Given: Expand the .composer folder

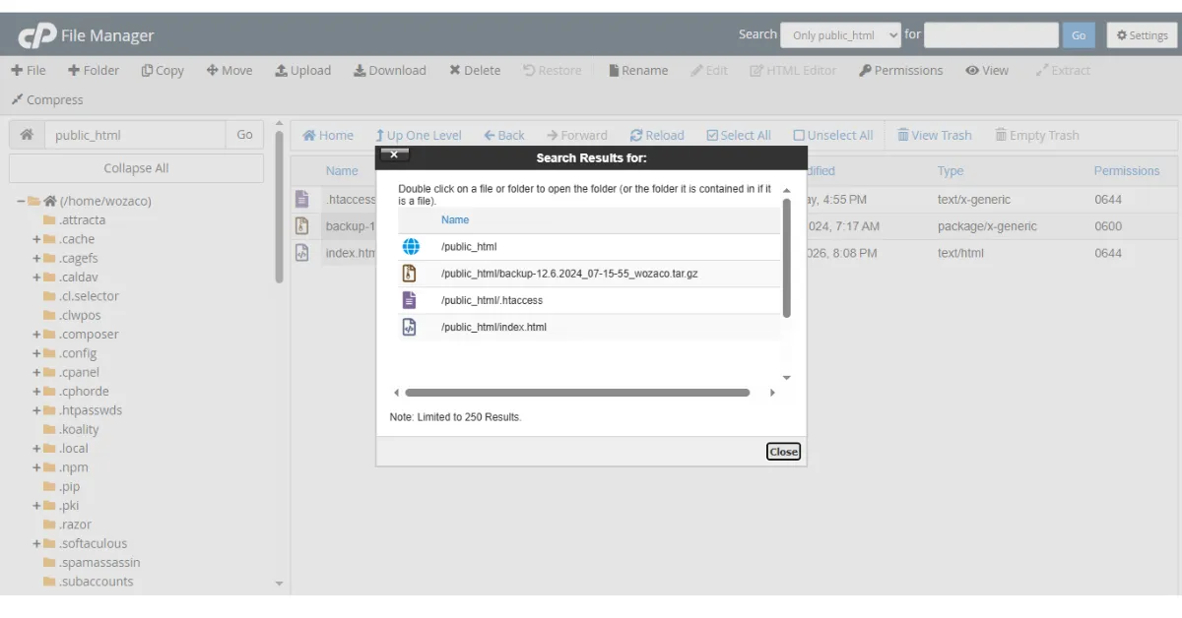Looking at the screenshot, I should pyautogui.click(x=36, y=335).
